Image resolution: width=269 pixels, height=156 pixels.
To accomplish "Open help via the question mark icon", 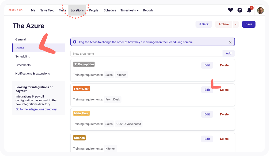I will [x=240, y=10].
